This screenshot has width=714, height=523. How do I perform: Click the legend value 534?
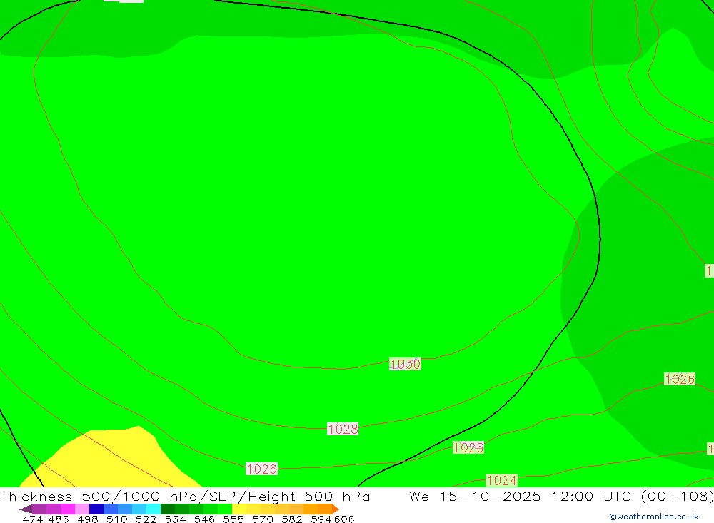[175, 519]
